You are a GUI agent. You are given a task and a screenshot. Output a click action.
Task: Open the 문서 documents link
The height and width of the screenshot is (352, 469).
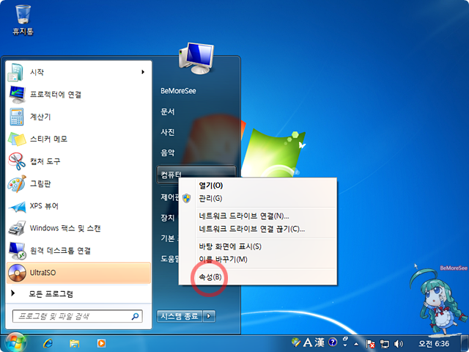pyautogui.click(x=168, y=111)
